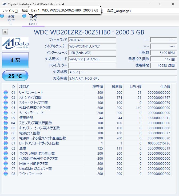Click status orb for 03 スピンアップ時間

pyautogui.click(x=6, y=97)
